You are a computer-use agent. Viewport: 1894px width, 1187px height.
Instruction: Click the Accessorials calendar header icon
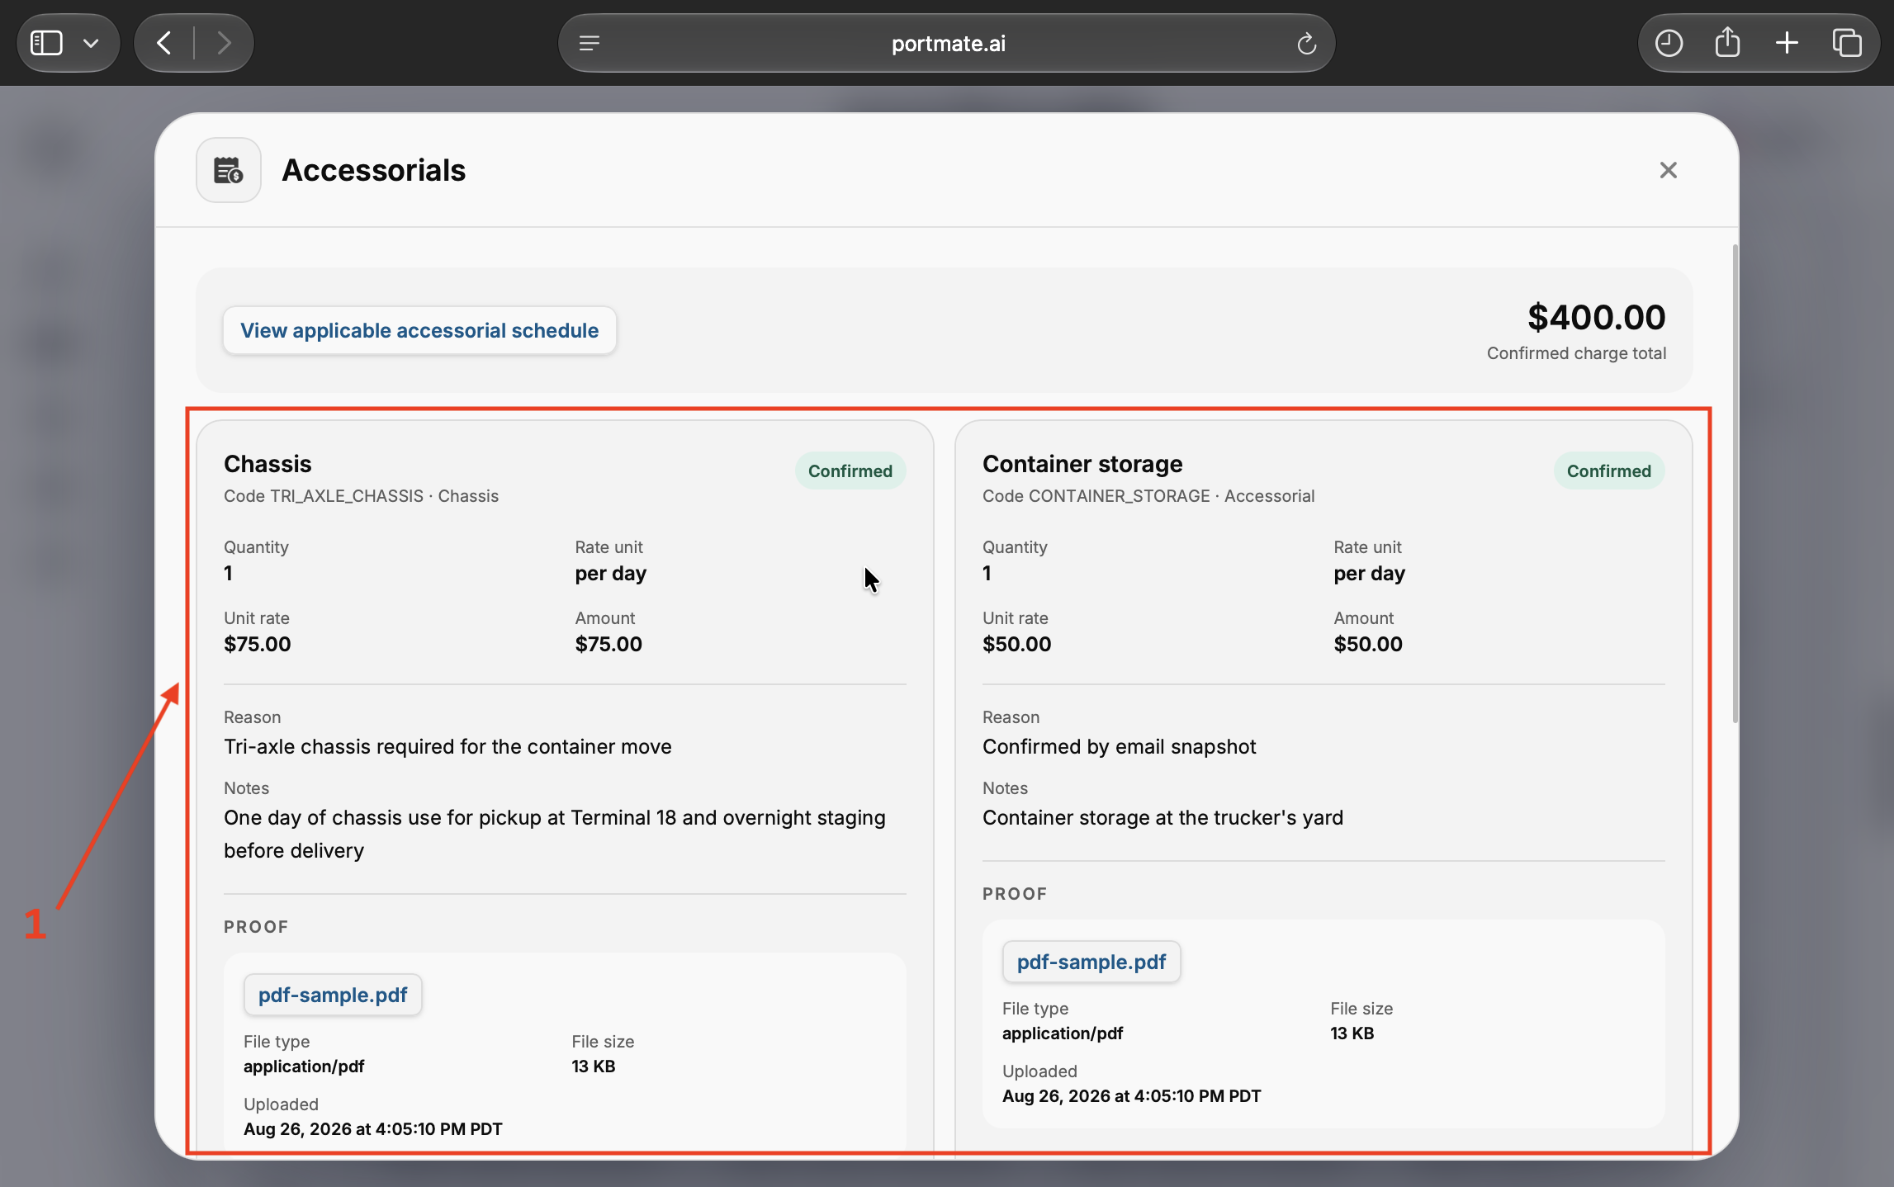tap(229, 170)
